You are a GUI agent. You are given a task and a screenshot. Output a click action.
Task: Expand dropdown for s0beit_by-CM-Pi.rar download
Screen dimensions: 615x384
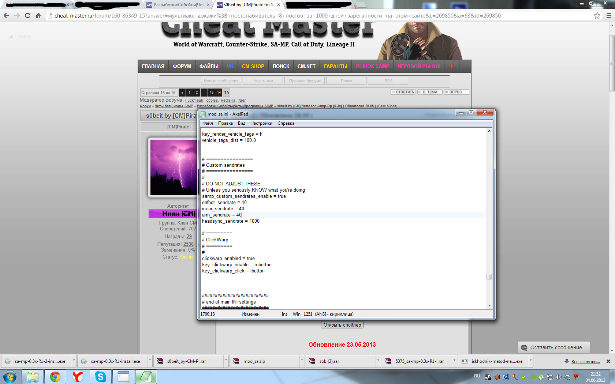point(226,361)
